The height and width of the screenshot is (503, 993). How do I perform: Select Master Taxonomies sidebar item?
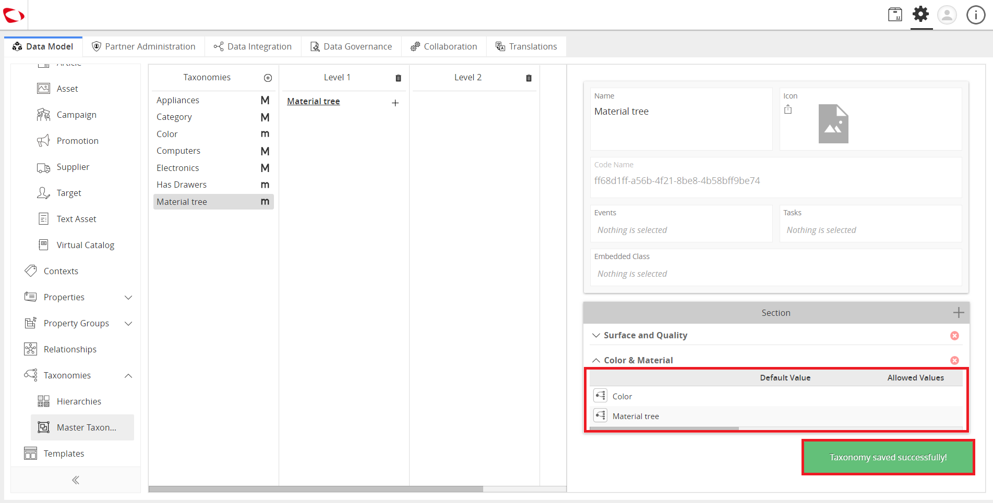tap(82, 427)
